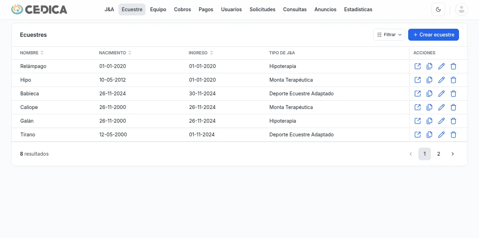The height and width of the screenshot is (238, 479).
Task: Toggle dark mode with moon icon
Action: 438,9
